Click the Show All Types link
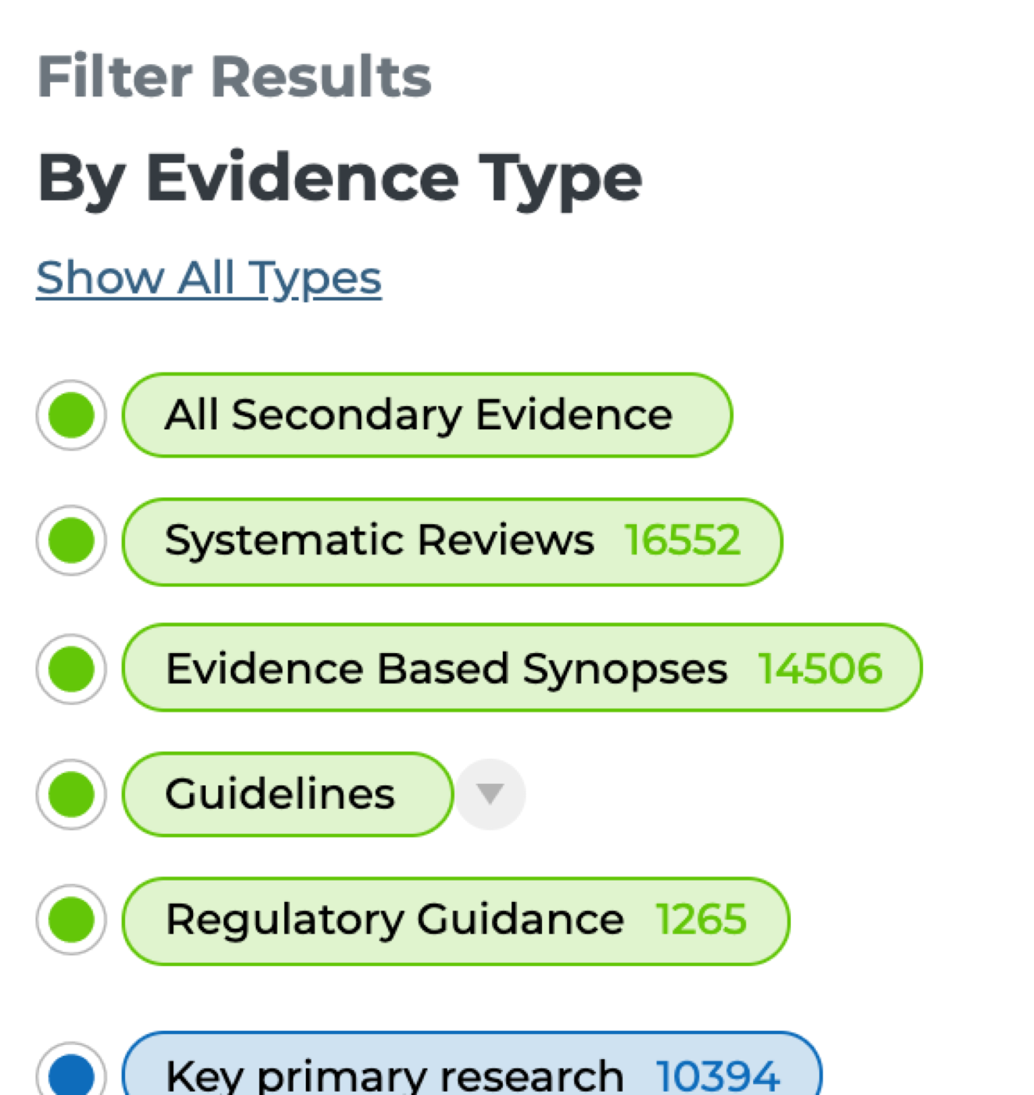The image size is (1034, 1095). click(209, 278)
